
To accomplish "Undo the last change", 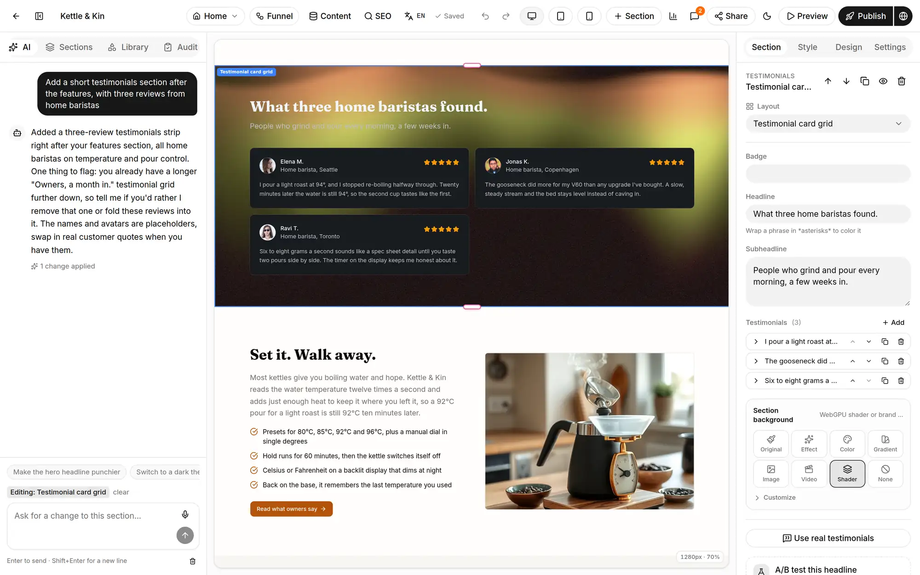I will tap(485, 16).
